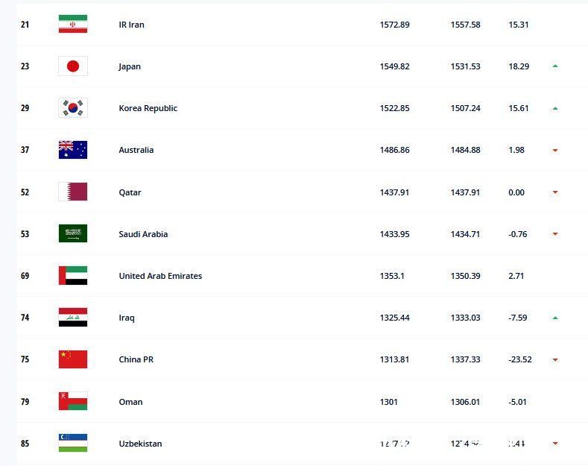The width and height of the screenshot is (588, 466).
Task: Click Qatar's rank number 52
Action: point(25,192)
